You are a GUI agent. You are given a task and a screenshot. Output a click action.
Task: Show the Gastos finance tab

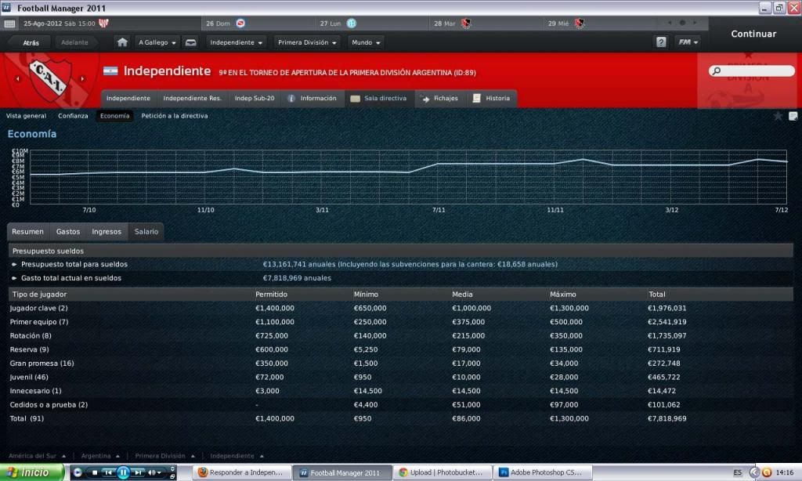(x=68, y=232)
